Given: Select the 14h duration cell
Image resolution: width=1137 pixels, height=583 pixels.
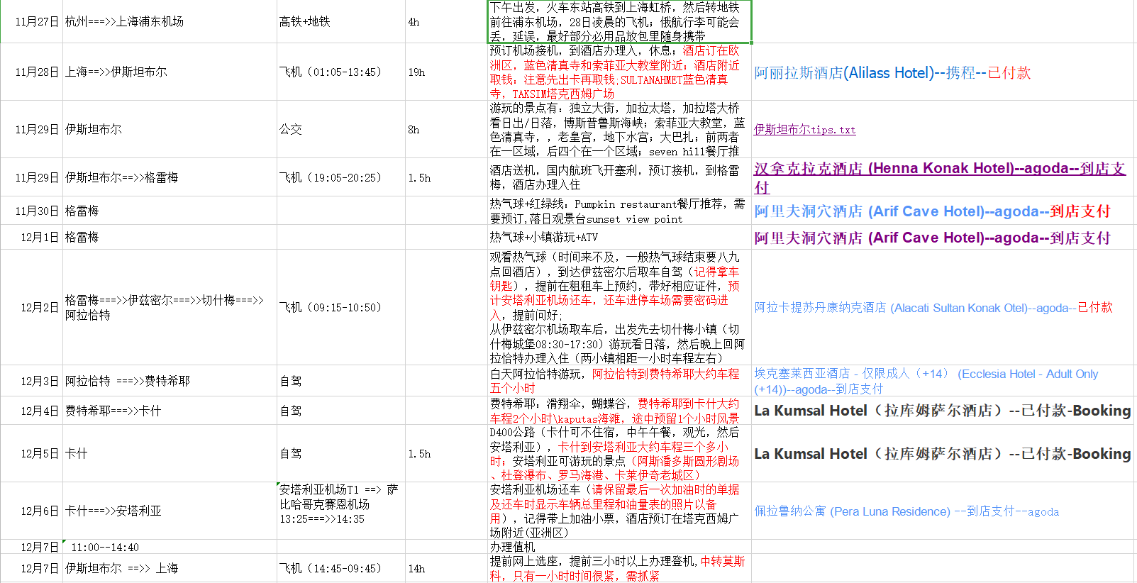Looking at the screenshot, I should (x=447, y=569).
